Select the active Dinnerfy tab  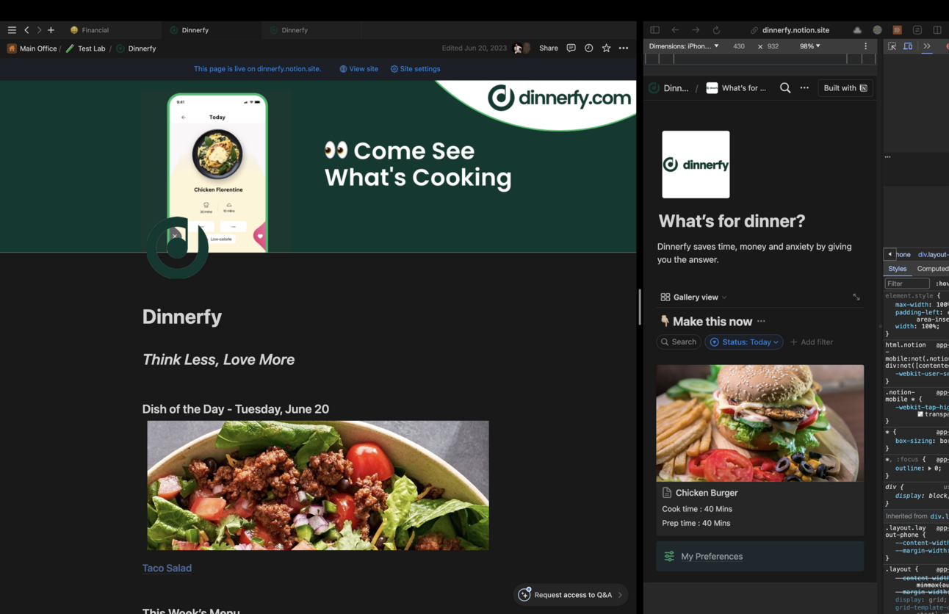tap(195, 30)
